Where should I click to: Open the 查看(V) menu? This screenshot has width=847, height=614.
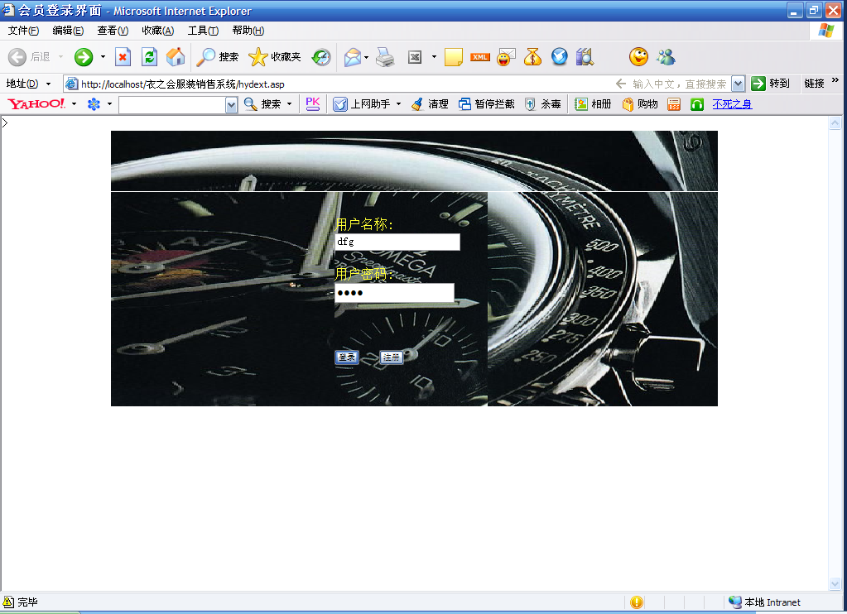(x=113, y=31)
